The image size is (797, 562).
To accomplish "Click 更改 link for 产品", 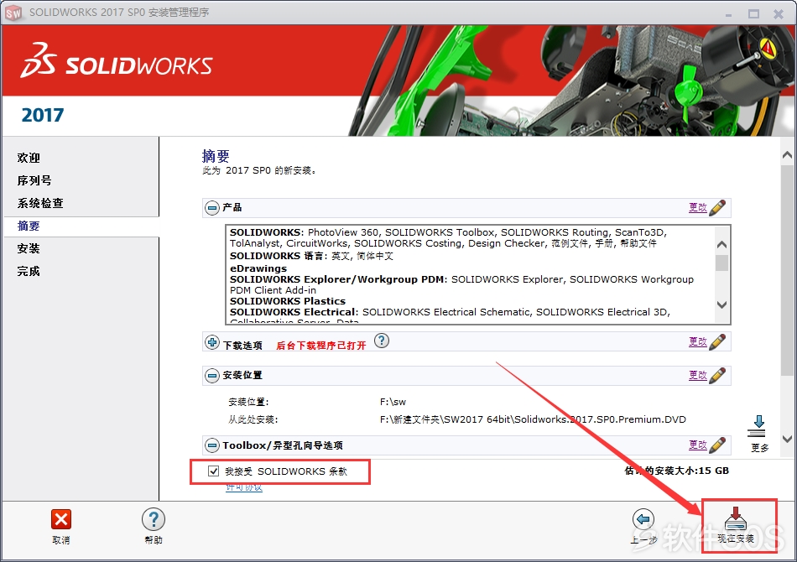I will click(698, 207).
